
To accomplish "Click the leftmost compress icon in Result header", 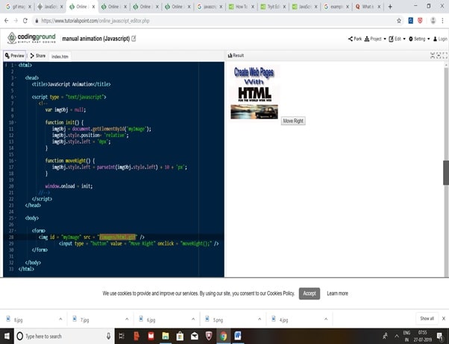I will pos(433,56).
